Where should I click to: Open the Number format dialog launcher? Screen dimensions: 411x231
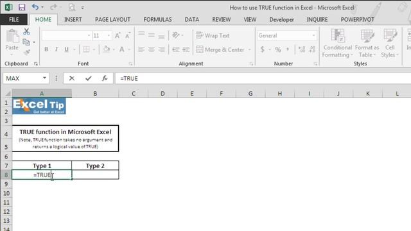tap(315, 64)
